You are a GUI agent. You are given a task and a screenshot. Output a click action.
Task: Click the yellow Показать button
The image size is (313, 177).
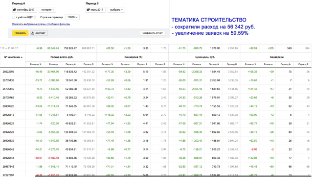(x=20, y=33)
